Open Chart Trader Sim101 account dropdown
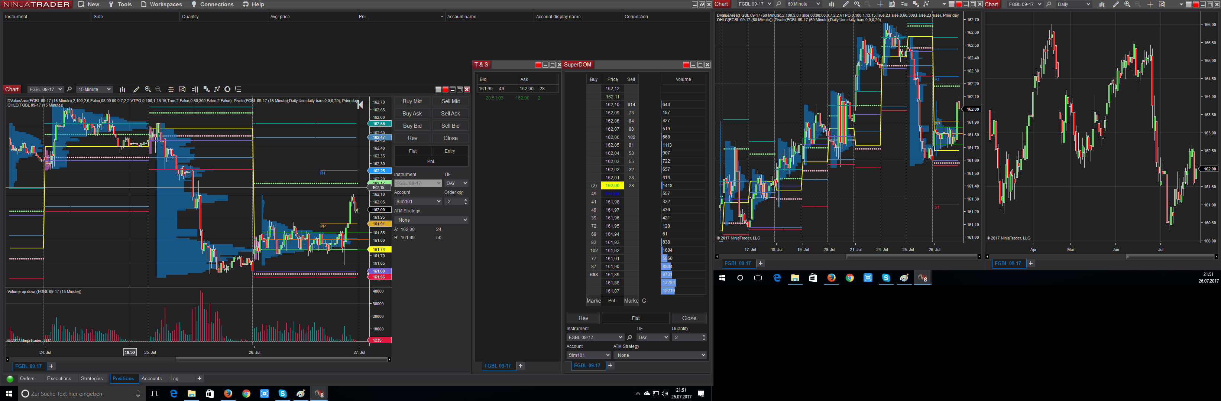The height and width of the screenshot is (401, 1221). click(418, 202)
